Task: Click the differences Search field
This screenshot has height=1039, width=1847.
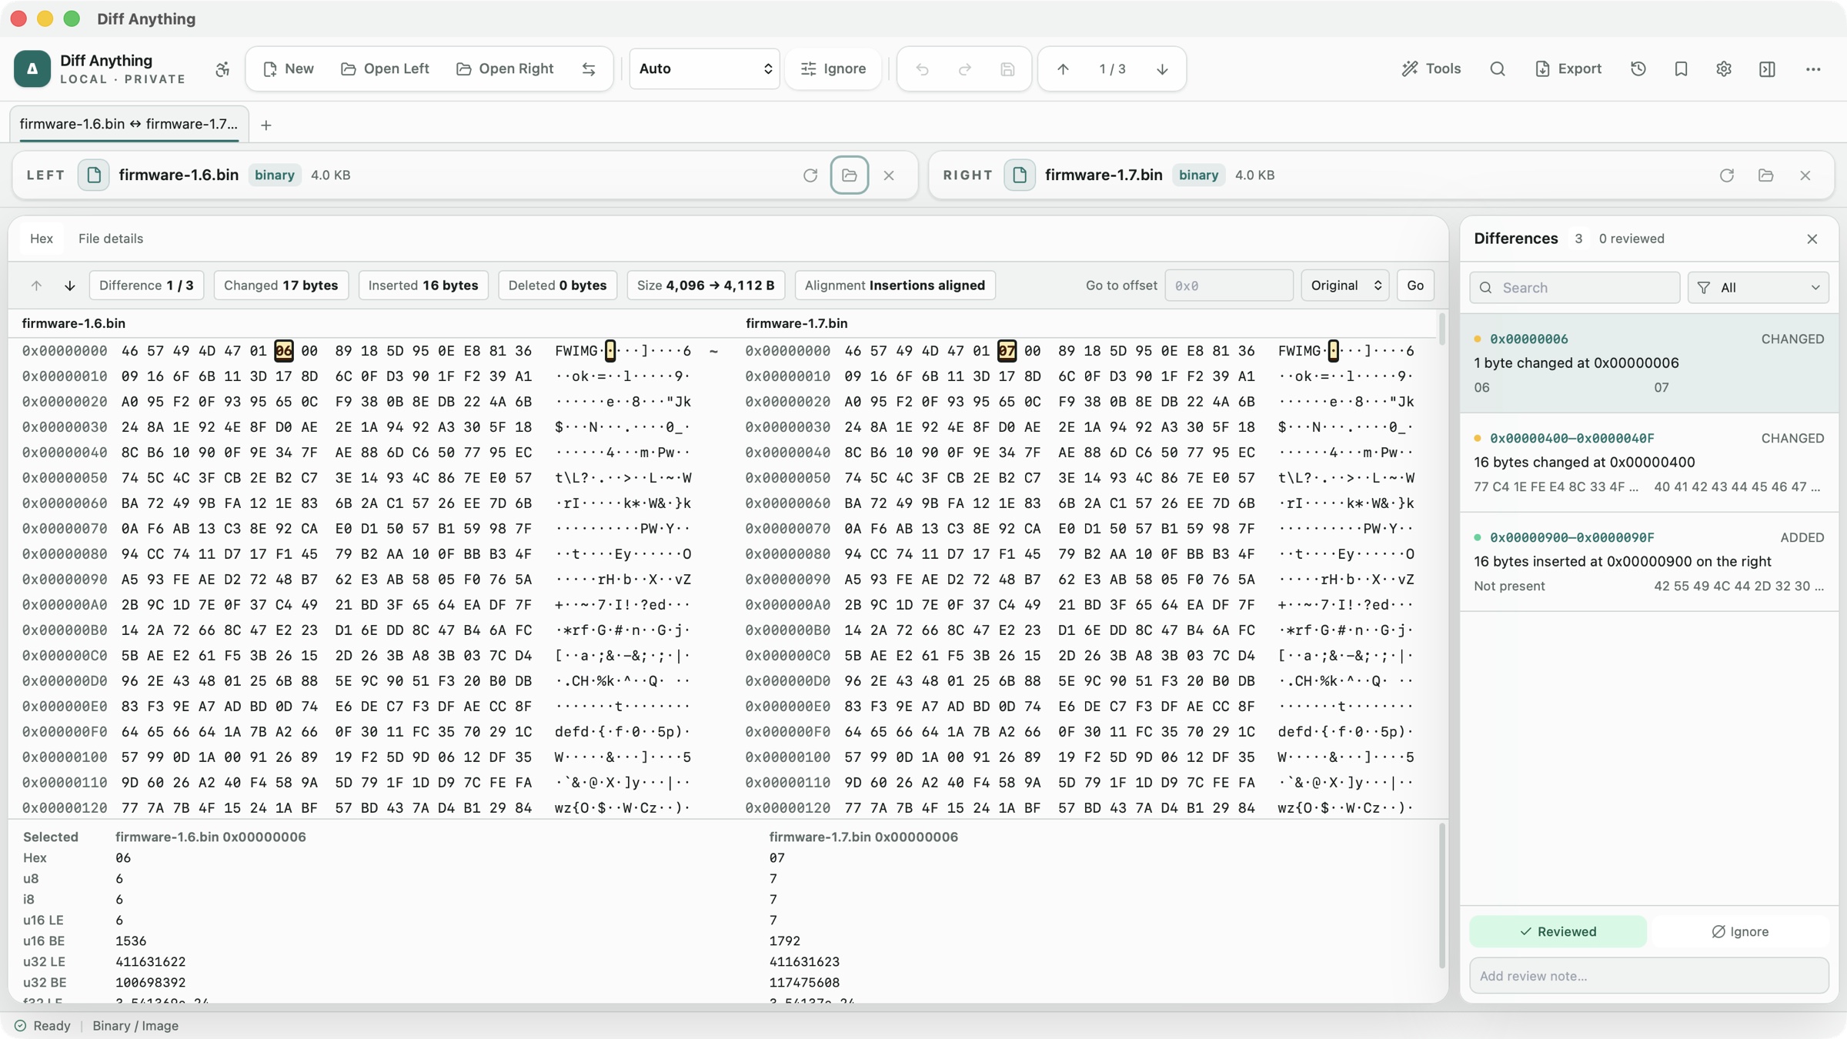Action: coord(1575,288)
